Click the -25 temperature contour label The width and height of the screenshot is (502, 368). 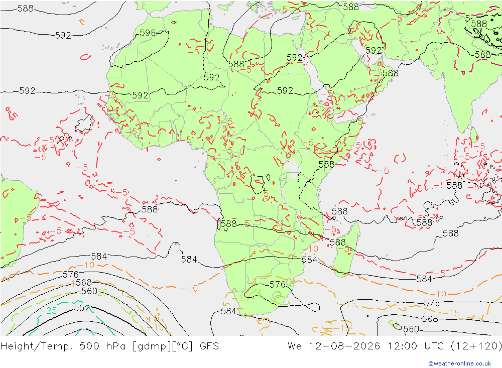coord(48,311)
